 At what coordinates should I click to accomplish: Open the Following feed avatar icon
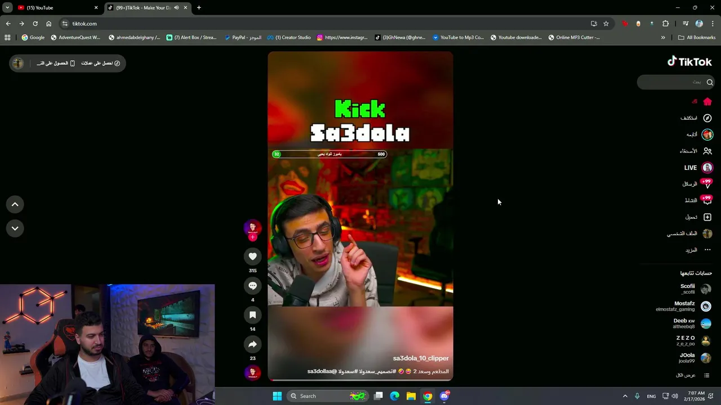707,134
